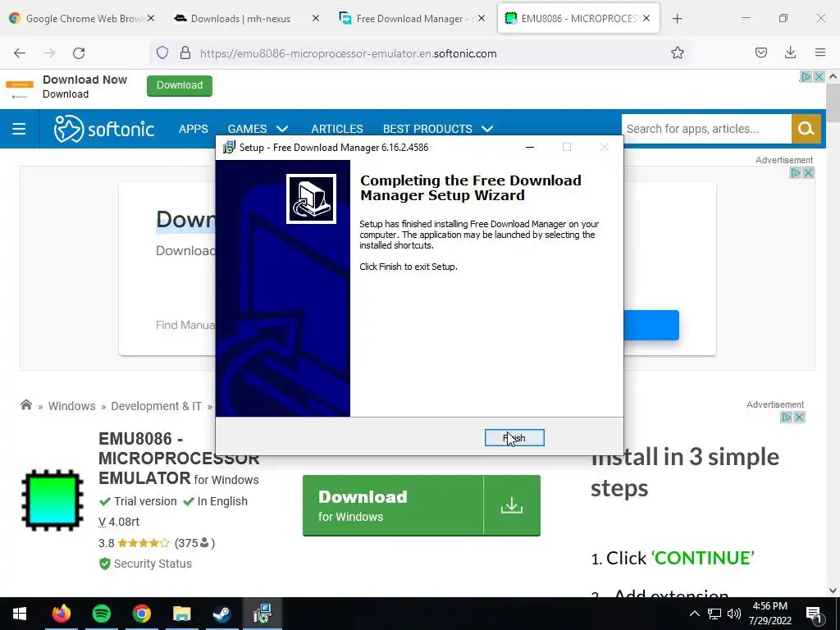Open the Windows Start menu

(20, 614)
